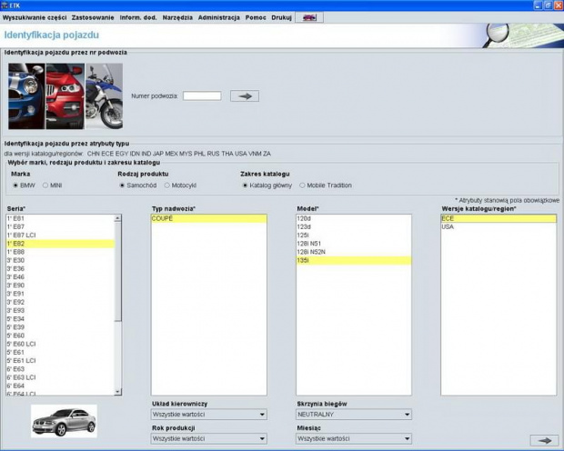Select the BMW brand radio button
This screenshot has height=451, width=564.
pyautogui.click(x=15, y=185)
